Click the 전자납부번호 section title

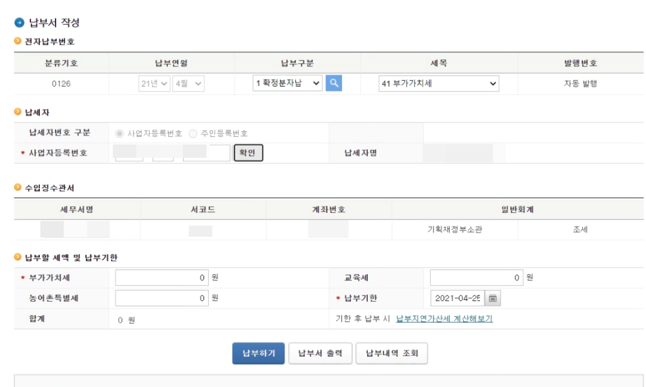click(x=49, y=42)
